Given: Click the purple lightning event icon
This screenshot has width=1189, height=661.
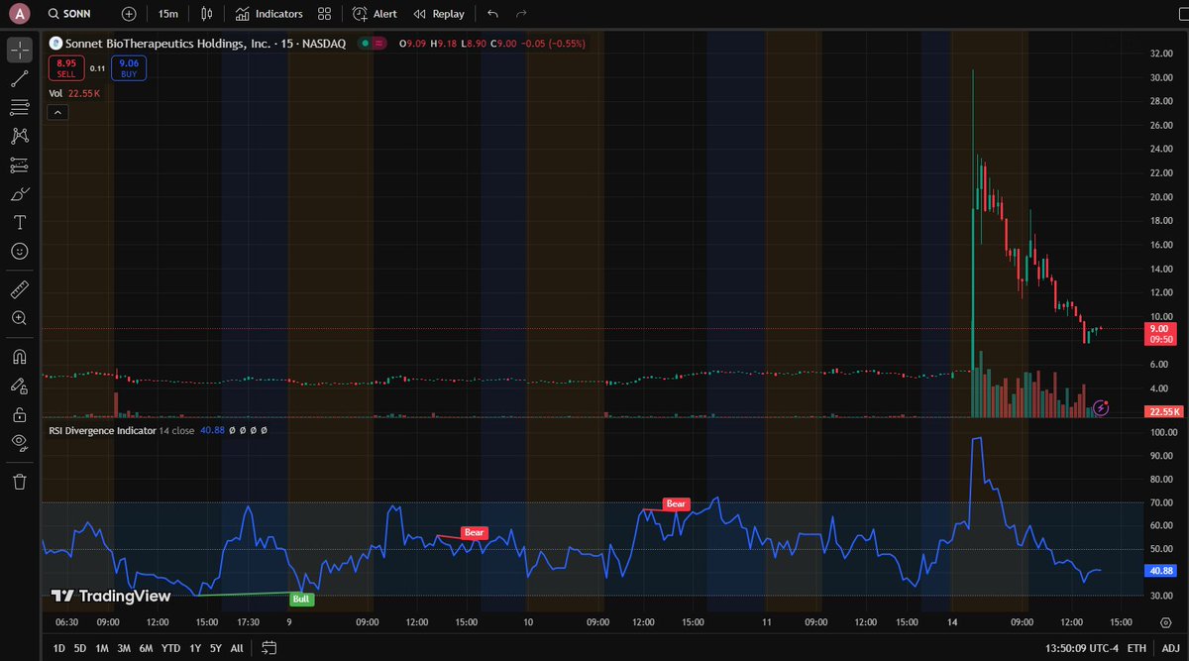Looking at the screenshot, I should point(1102,407).
